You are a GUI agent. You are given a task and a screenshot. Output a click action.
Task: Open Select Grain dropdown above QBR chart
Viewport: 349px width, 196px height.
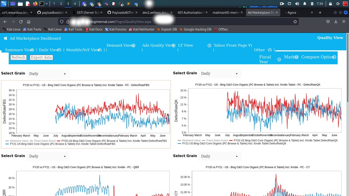coord(48,156)
